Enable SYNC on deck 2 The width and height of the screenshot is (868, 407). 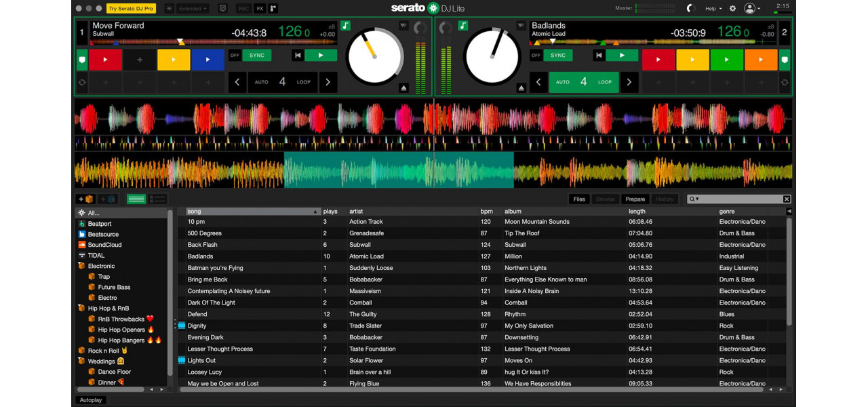tap(558, 56)
